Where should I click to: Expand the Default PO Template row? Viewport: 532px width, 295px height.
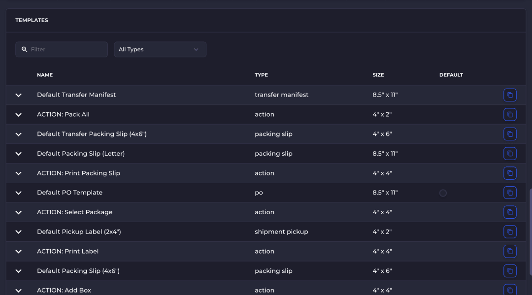(x=19, y=193)
